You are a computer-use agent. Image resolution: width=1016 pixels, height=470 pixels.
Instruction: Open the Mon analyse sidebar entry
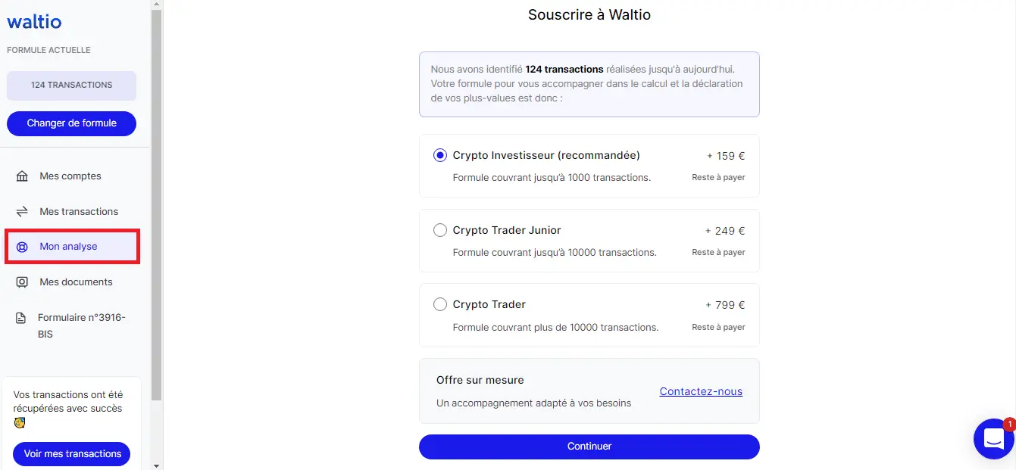(69, 246)
